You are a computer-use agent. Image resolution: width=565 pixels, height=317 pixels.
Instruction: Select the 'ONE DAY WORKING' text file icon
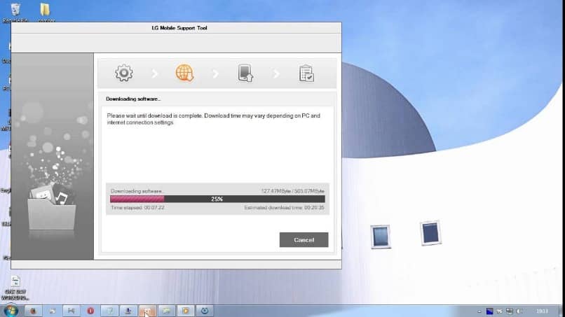click(15, 288)
